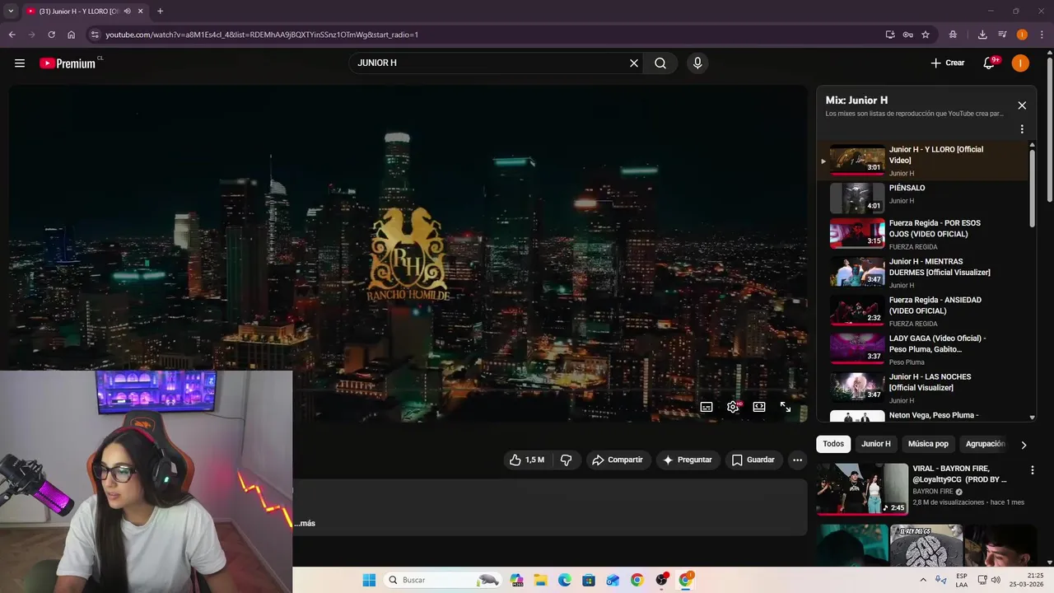
Task: Open the password manager key icon
Action: click(x=907, y=35)
